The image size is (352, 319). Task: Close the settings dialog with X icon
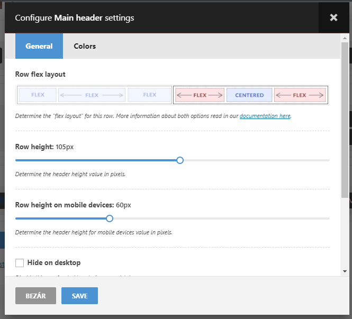pos(333,17)
